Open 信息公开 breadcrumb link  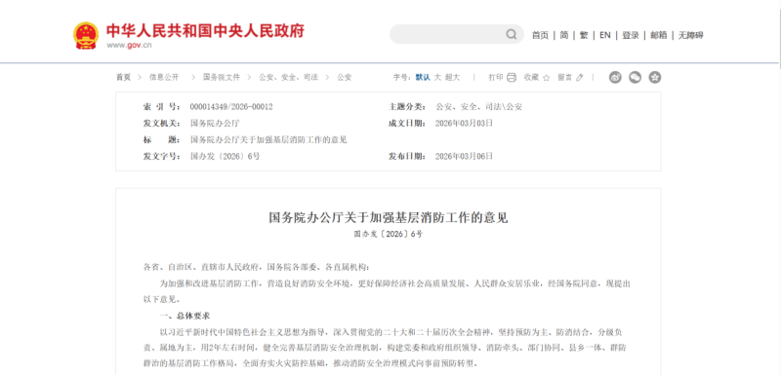[x=164, y=78]
